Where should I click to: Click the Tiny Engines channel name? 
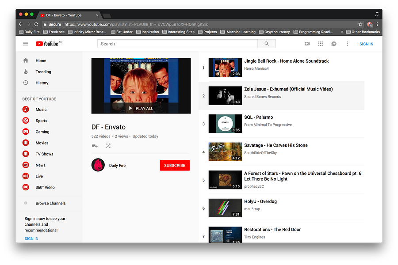click(x=255, y=237)
